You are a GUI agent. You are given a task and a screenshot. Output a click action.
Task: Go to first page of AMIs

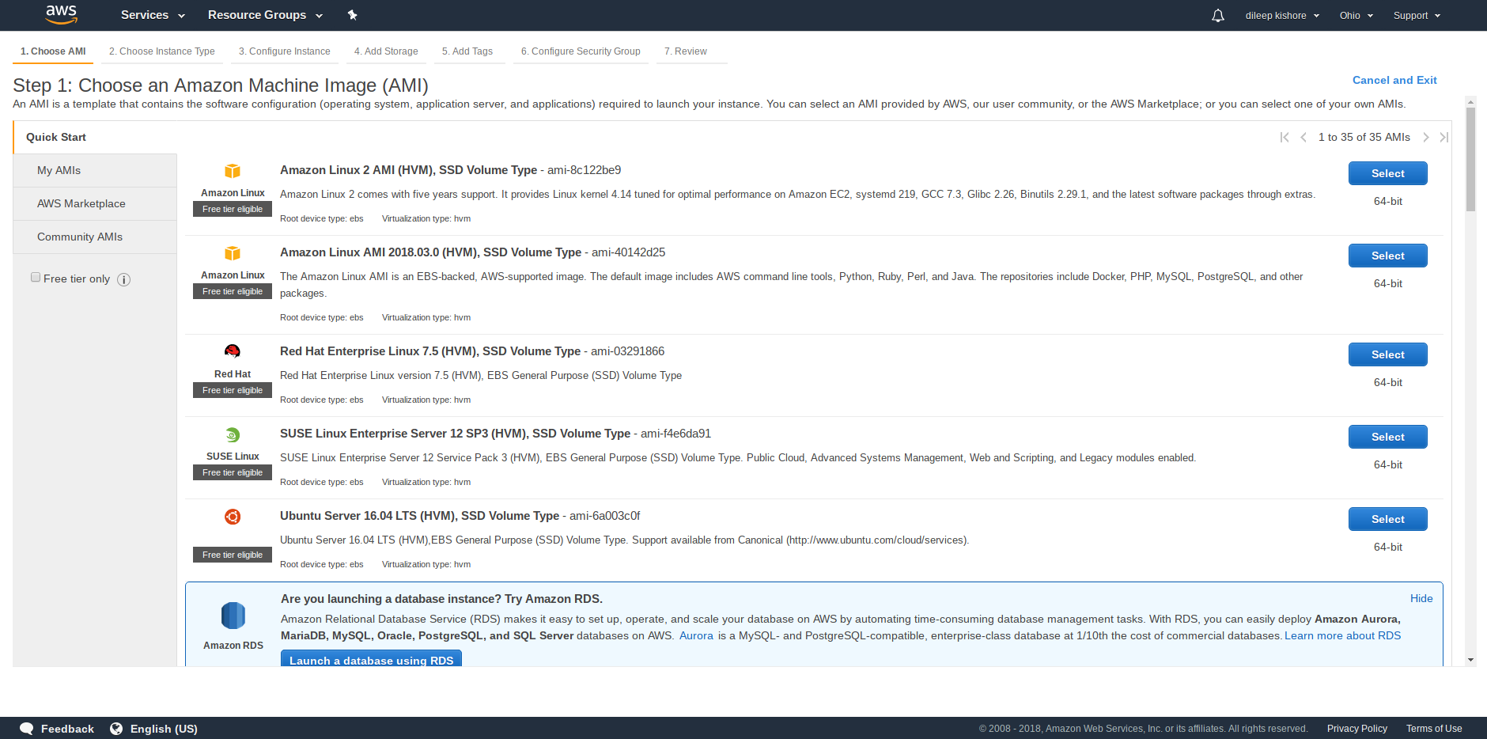pyautogui.click(x=1285, y=137)
